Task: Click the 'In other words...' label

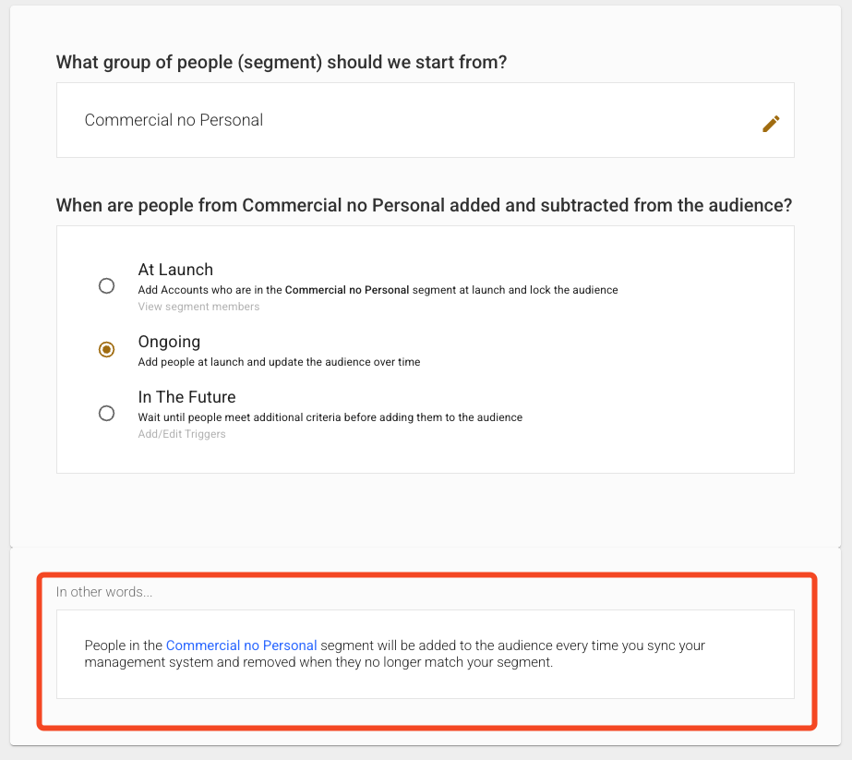Action: [x=104, y=592]
